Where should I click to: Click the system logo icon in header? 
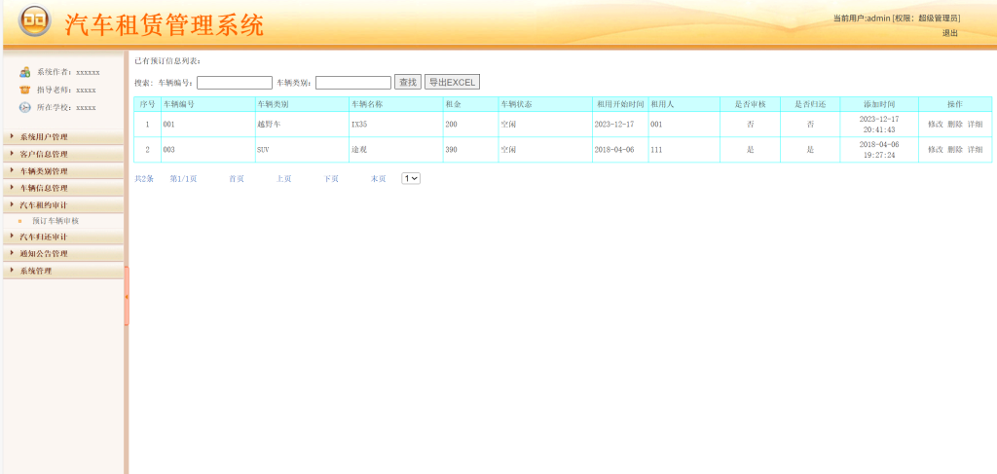tap(35, 21)
